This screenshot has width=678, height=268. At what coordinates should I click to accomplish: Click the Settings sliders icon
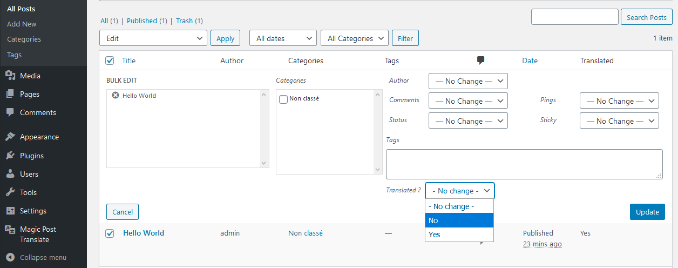(x=10, y=211)
